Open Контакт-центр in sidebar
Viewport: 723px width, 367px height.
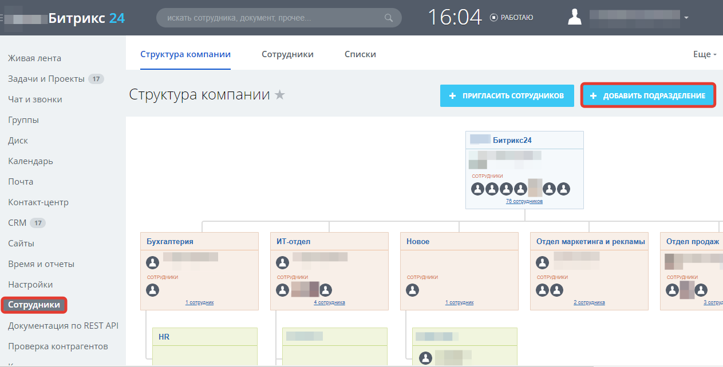pyautogui.click(x=38, y=202)
